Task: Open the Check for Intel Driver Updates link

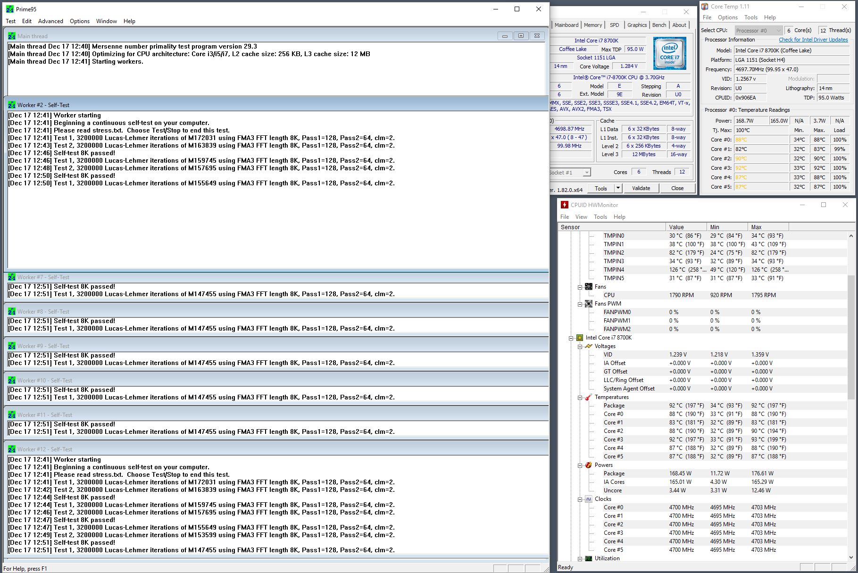Action: (813, 40)
